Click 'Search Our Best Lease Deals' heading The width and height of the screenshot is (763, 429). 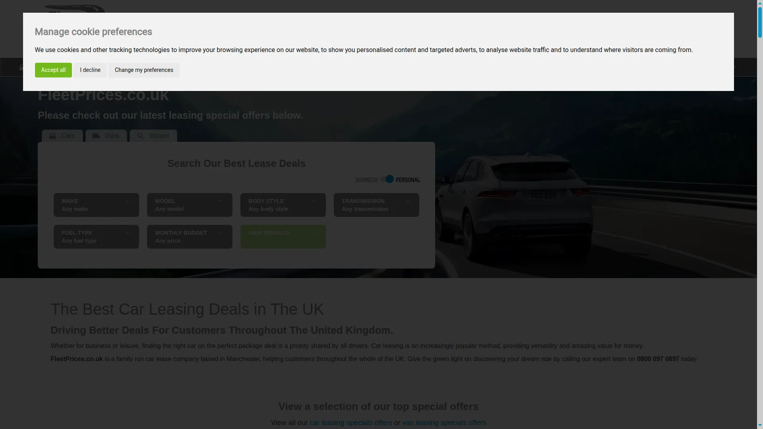[236, 163]
